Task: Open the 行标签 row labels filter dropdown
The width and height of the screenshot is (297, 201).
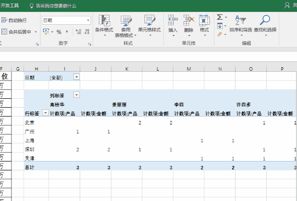Action: coord(46,113)
